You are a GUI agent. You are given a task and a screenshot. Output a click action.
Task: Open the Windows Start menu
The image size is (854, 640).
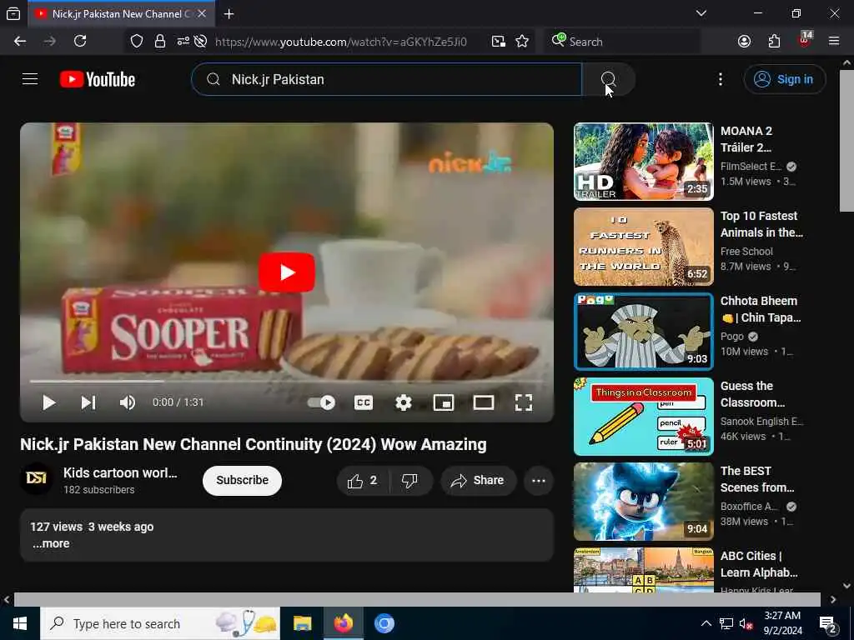click(x=20, y=623)
